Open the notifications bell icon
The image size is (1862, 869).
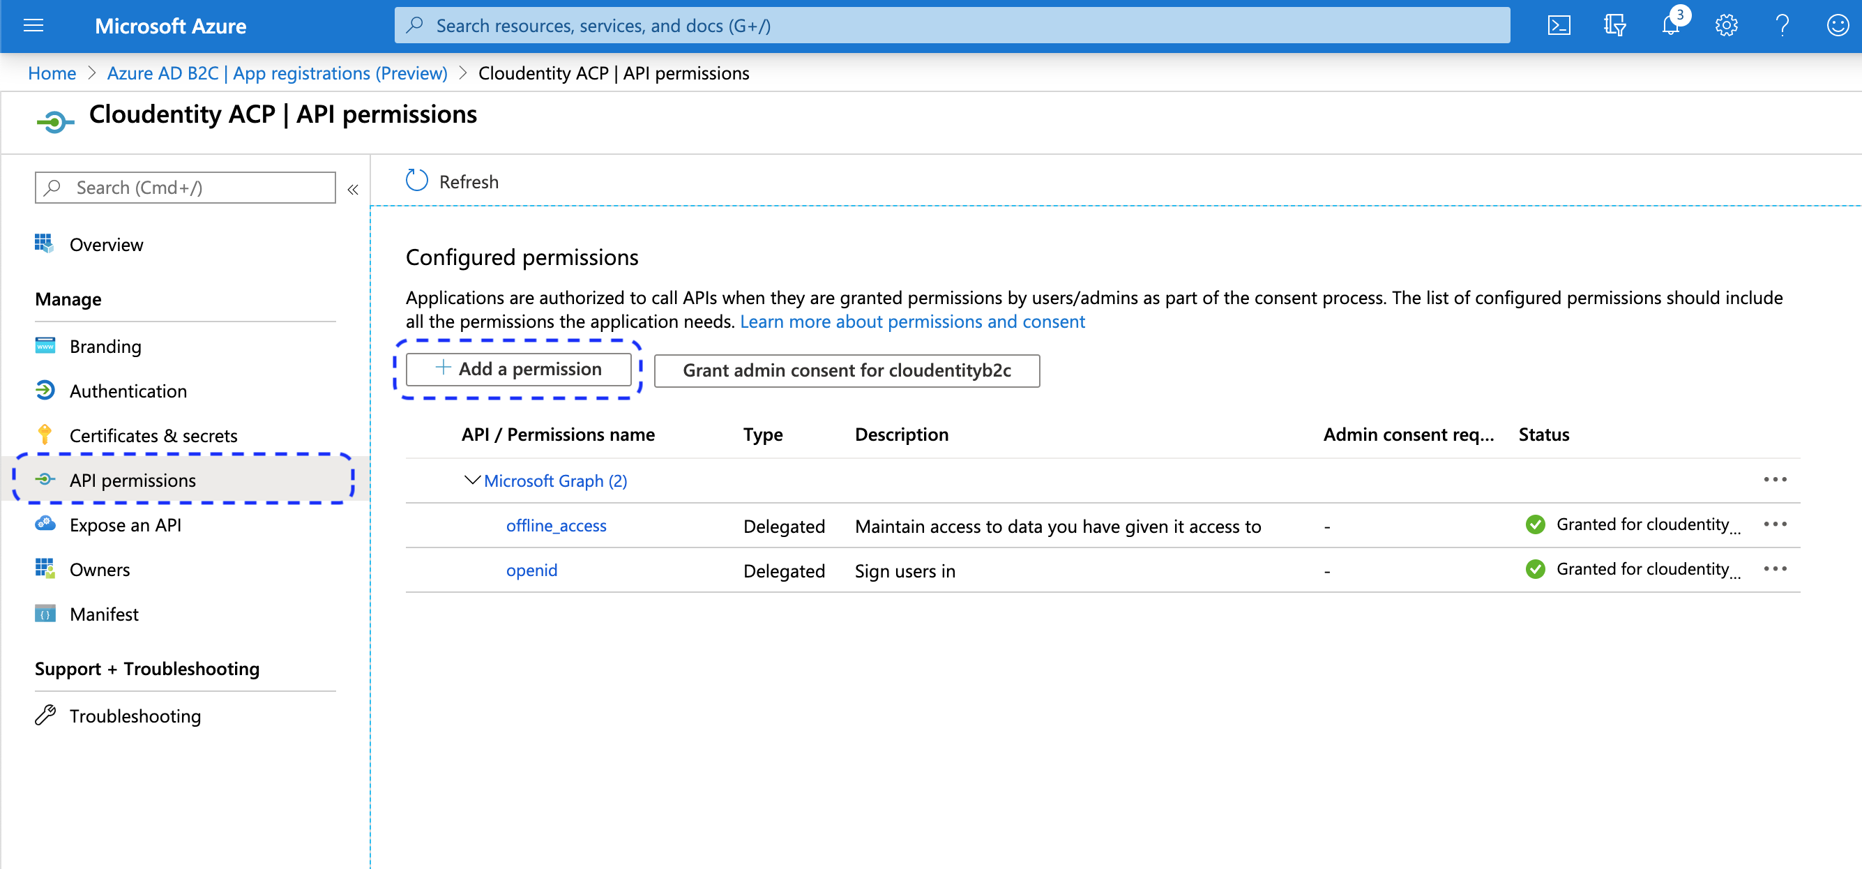tap(1670, 26)
